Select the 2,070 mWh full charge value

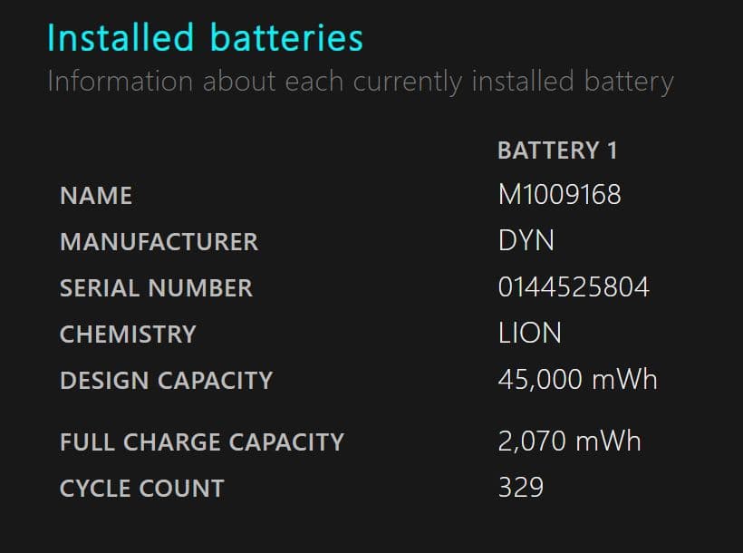569,441
